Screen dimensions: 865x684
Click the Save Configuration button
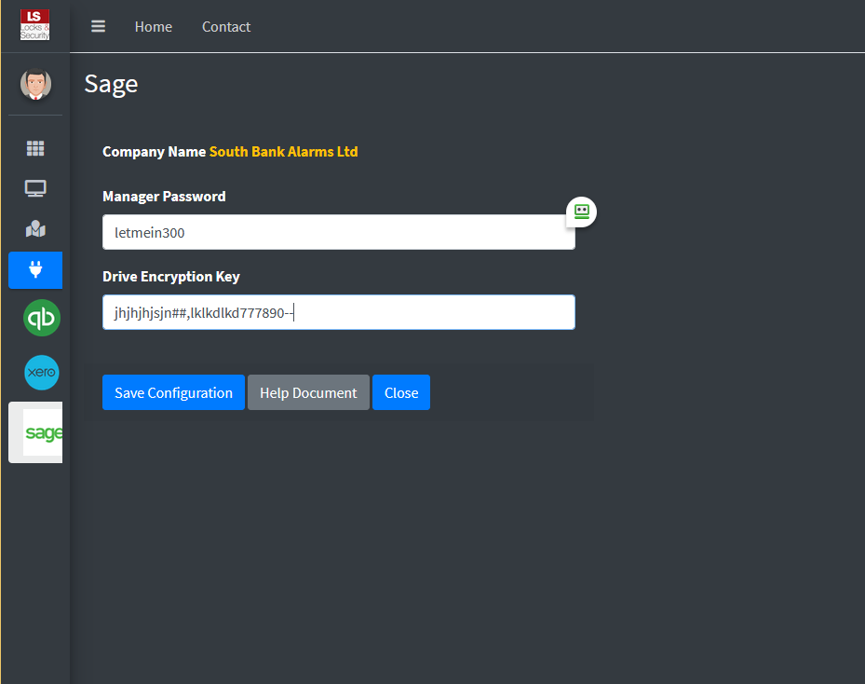173,392
